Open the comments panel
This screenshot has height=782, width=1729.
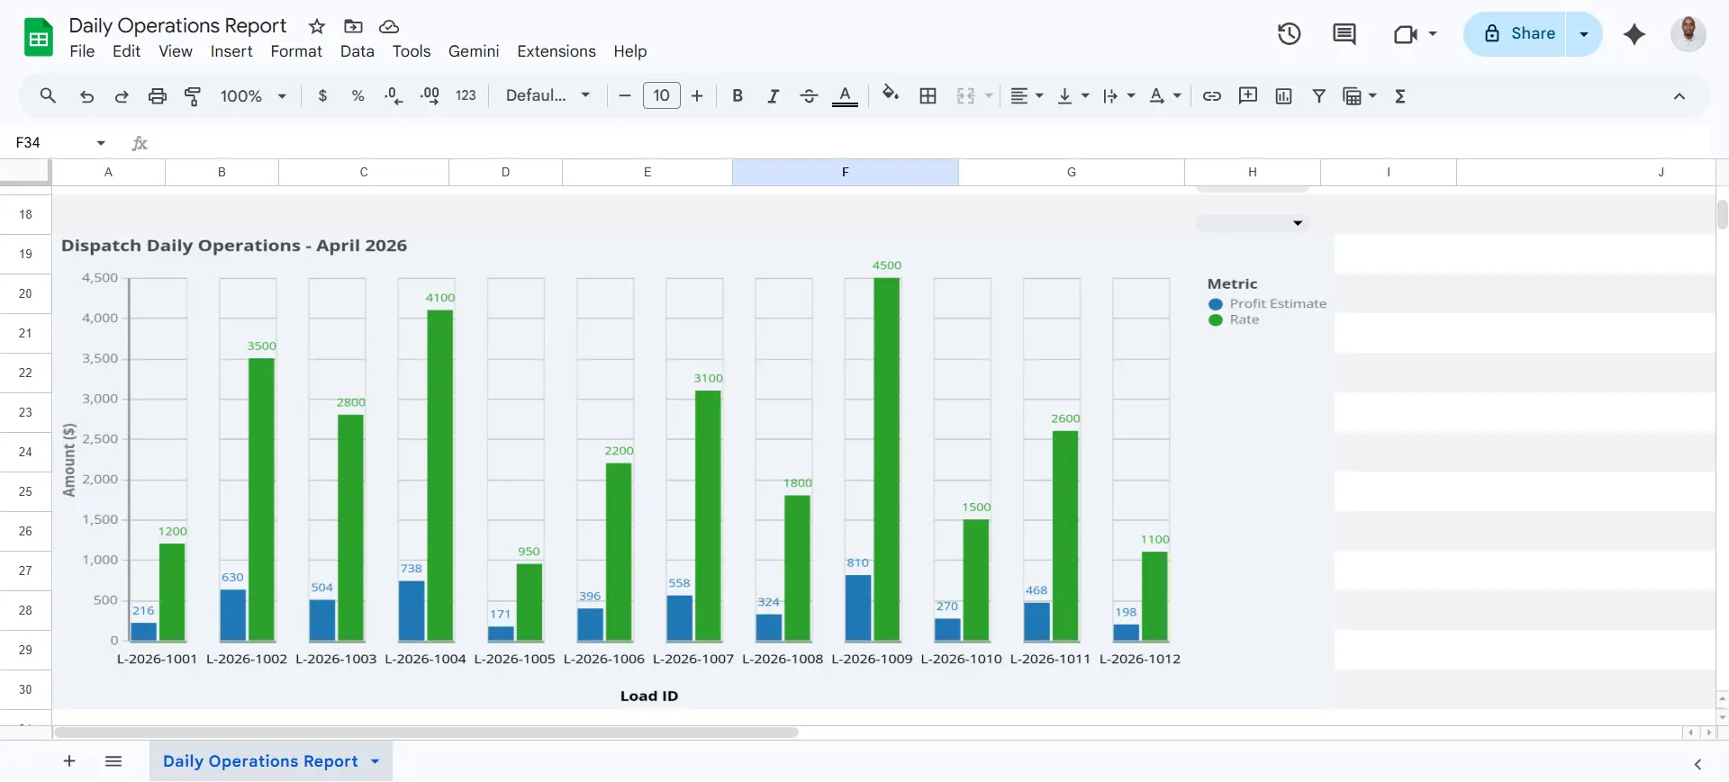(1344, 34)
